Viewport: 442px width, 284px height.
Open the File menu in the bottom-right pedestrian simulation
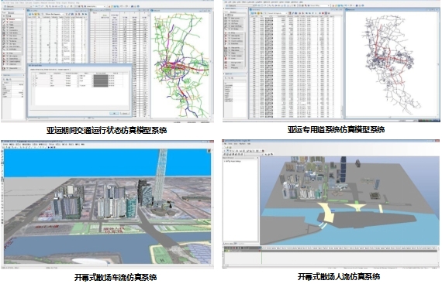[x=226, y=143]
